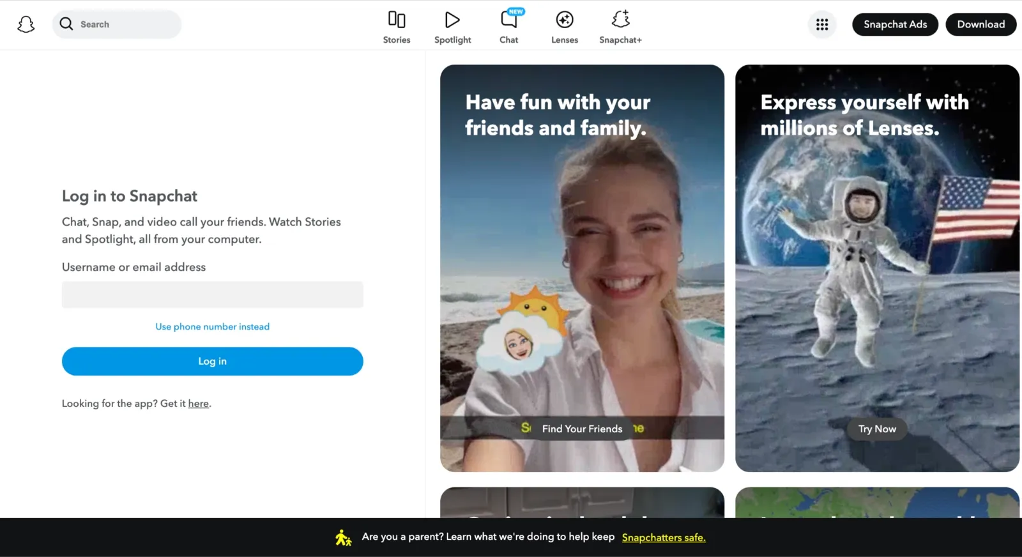The height and width of the screenshot is (557, 1022).
Task: Open the apps grid menu
Action: pyautogui.click(x=822, y=24)
